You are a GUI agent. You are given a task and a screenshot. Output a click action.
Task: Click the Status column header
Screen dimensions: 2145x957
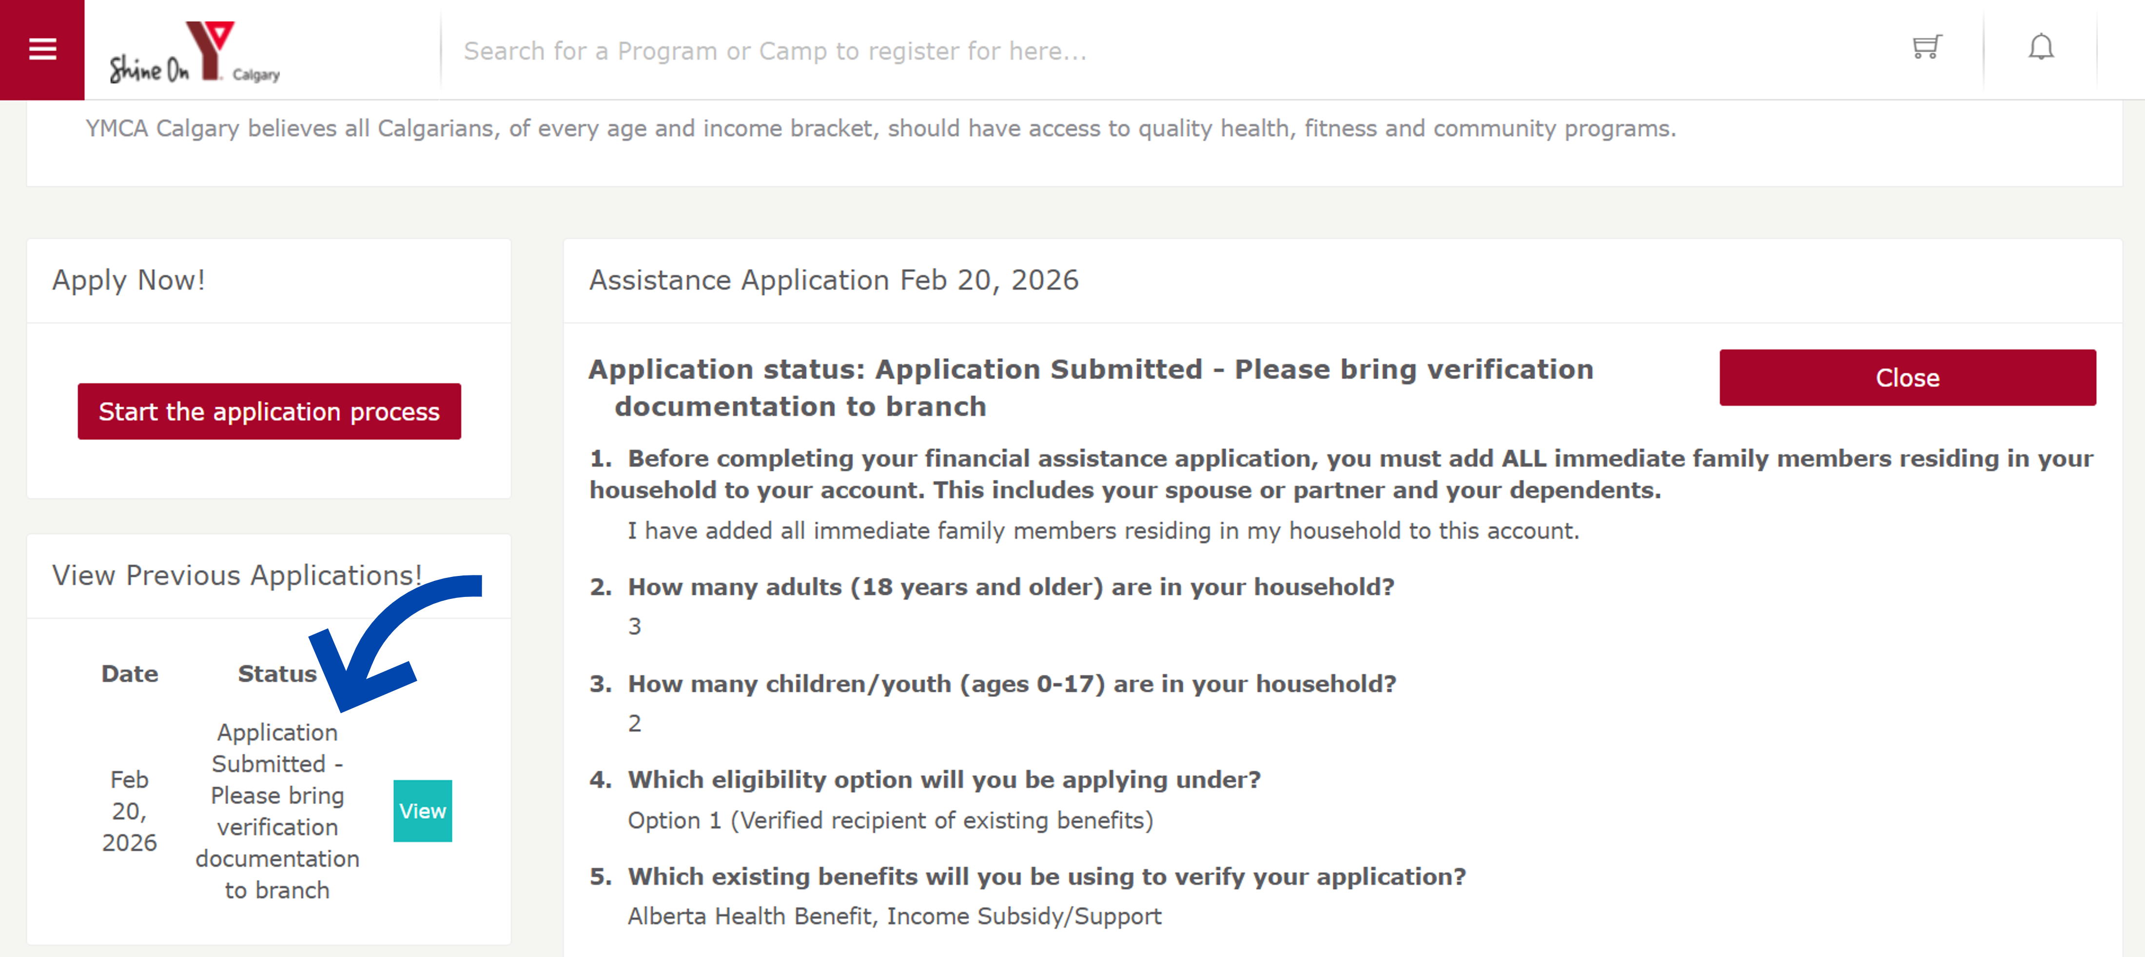(276, 673)
